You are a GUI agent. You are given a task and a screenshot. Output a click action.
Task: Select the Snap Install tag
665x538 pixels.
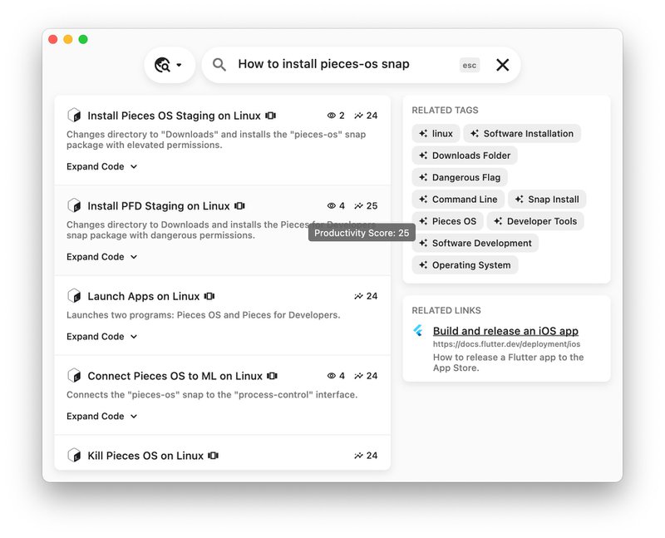pyautogui.click(x=547, y=200)
